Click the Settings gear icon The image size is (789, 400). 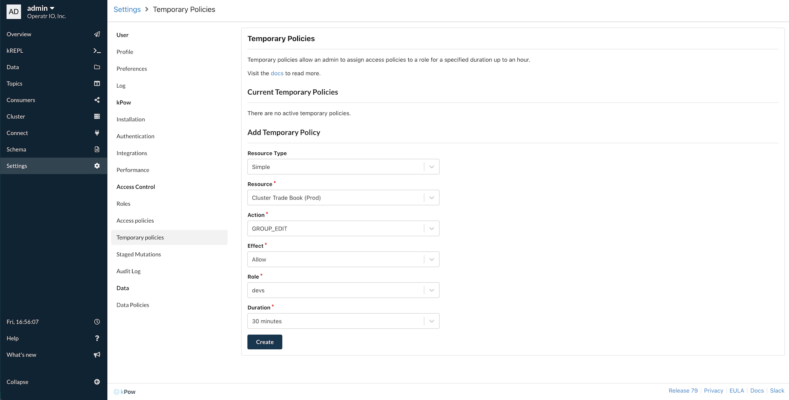[97, 166]
